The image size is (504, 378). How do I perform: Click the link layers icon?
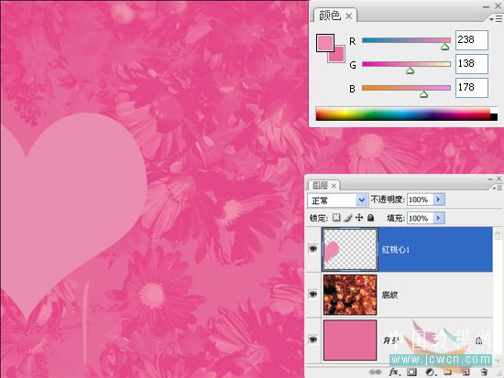tap(375, 372)
